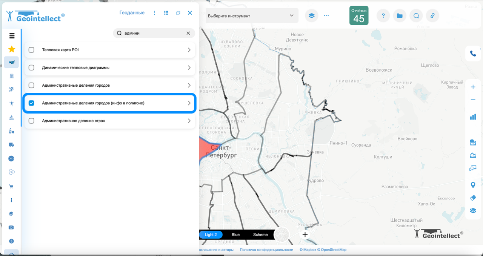Click the yellow star favorites icon
Viewport: 483px width, 256px height.
(x=12, y=49)
